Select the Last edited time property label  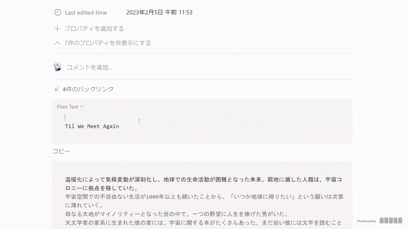pyautogui.click(x=86, y=13)
